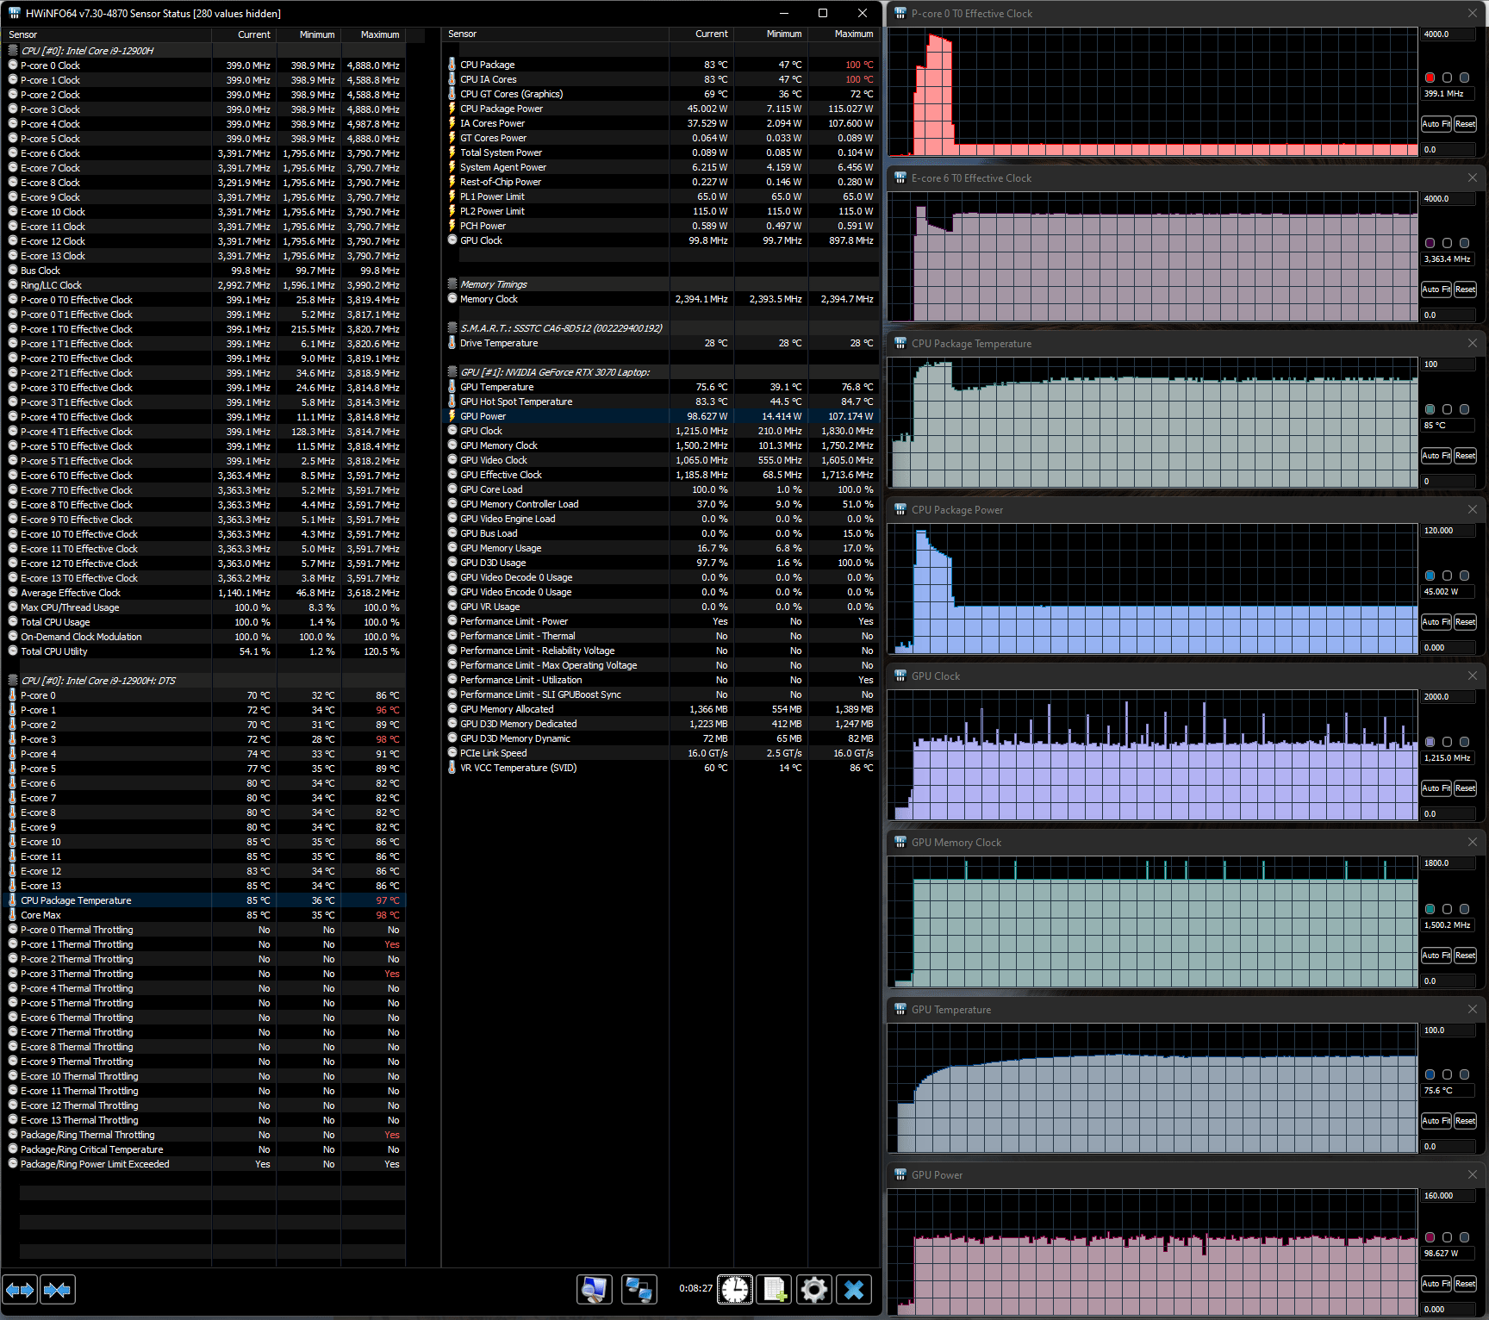
Task: Click the icon beside PCIe Link Speed
Action: (452, 753)
